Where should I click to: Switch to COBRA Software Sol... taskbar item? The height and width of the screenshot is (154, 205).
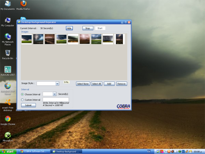click(34, 151)
